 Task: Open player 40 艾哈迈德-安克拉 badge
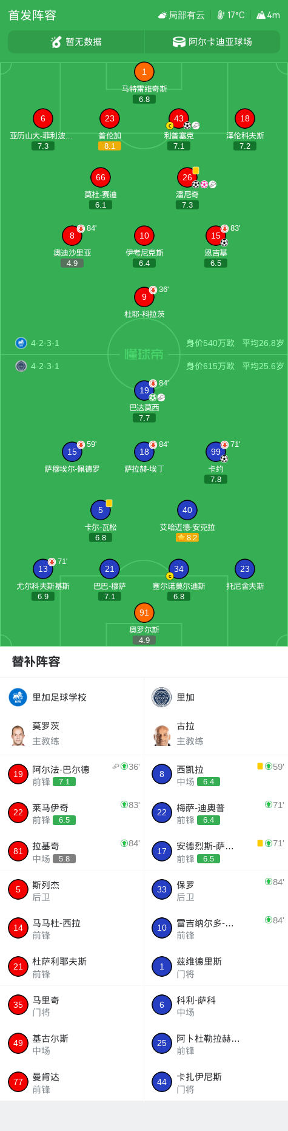pos(187,511)
